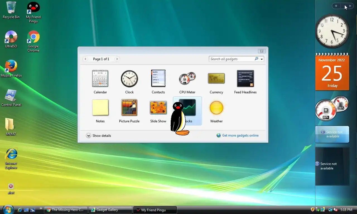Select the alert file on desktop
The image size is (357, 214).
[x=11, y=188]
